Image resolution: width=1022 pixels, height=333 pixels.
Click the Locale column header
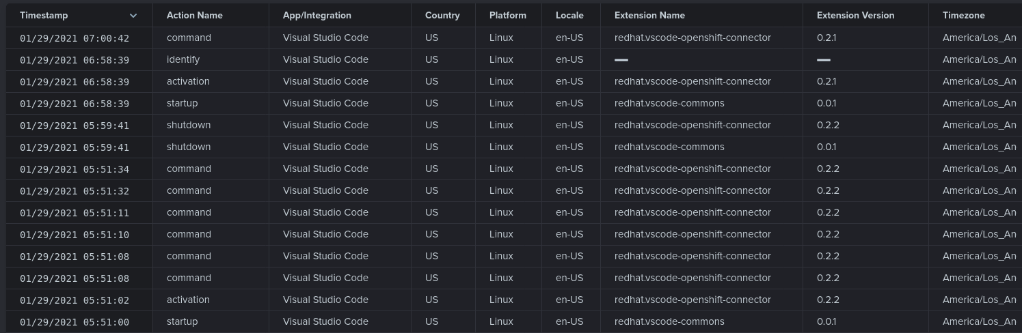click(x=569, y=15)
